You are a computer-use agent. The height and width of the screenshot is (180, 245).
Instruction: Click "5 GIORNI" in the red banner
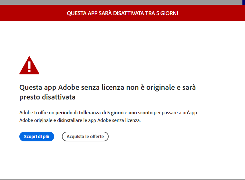[x=167, y=13]
